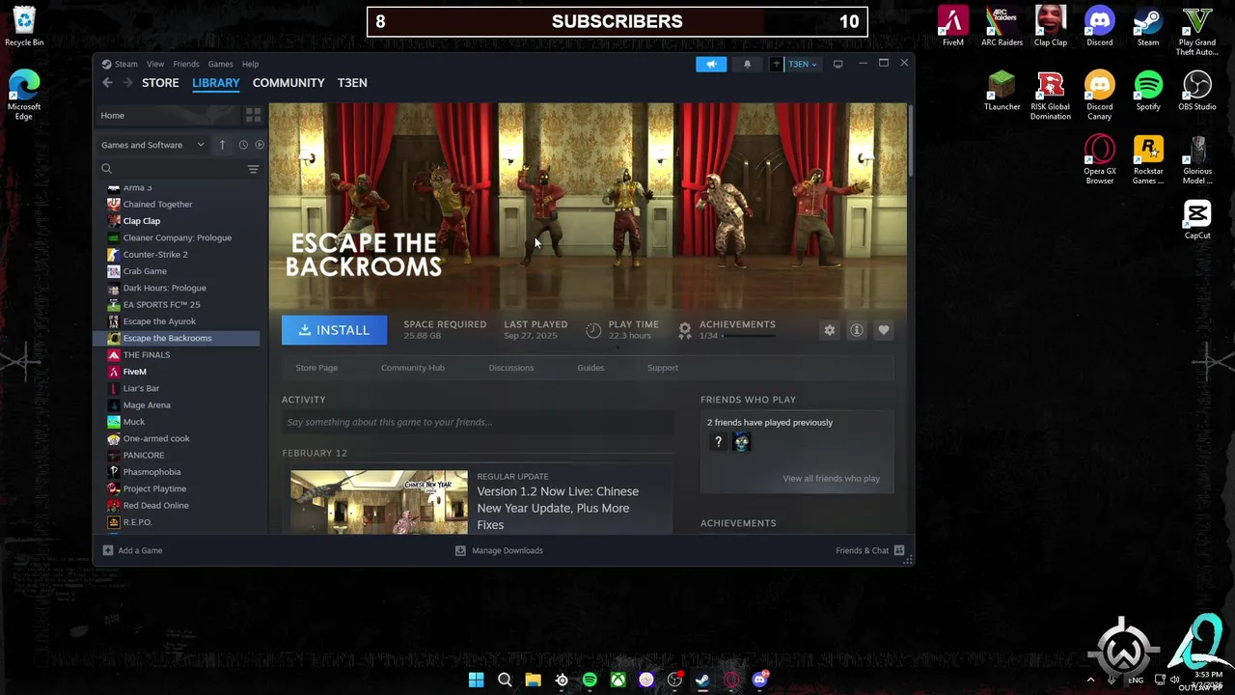Toggle the recent activity clock filter
1235x695 pixels.
(x=243, y=145)
